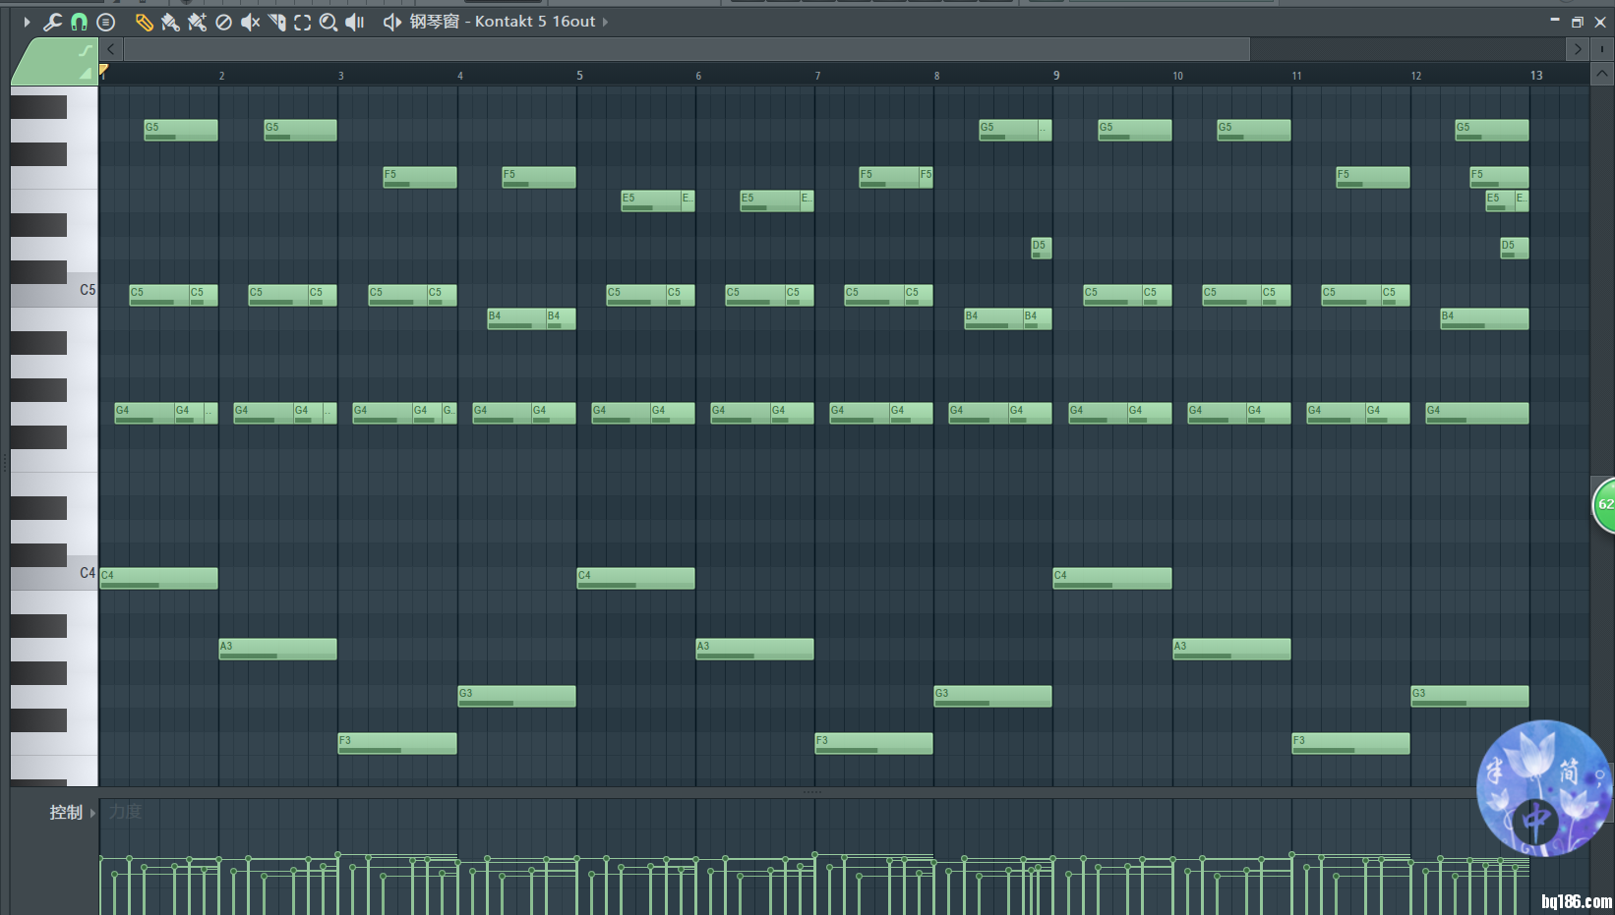
Task: Expand the 控制 control selector arrow
Action: [x=92, y=813]
